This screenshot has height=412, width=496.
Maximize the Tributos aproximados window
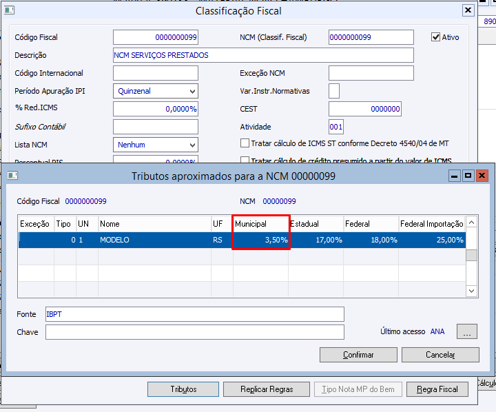click(x=468, y=176)
